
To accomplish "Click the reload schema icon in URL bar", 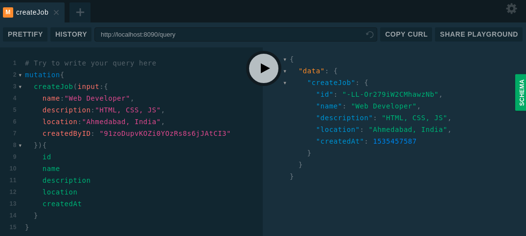I will coord(370,35).
